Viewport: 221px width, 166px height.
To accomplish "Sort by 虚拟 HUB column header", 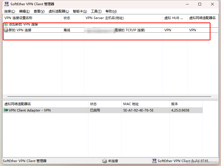I will [x=175, y=18].
